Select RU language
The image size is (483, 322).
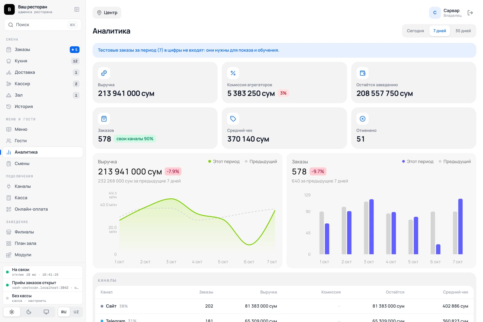64,312
